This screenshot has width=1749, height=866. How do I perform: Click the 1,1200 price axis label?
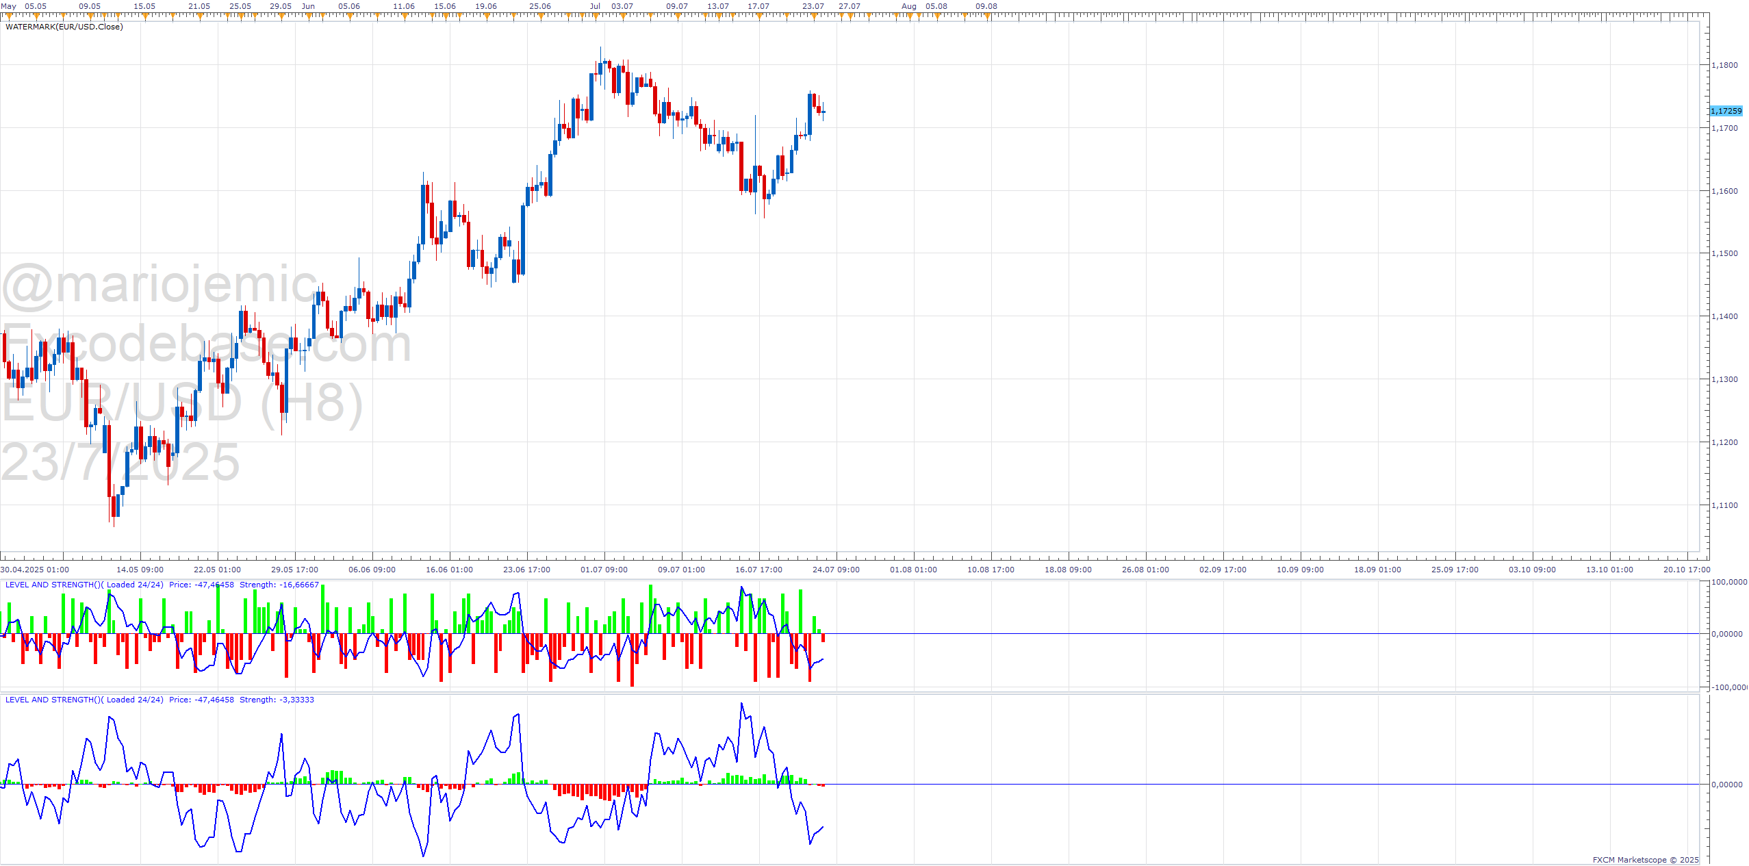[x=1724, y=442]
